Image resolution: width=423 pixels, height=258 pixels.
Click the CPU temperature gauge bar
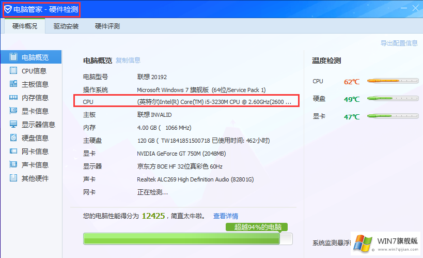click(x=393, y=81)
